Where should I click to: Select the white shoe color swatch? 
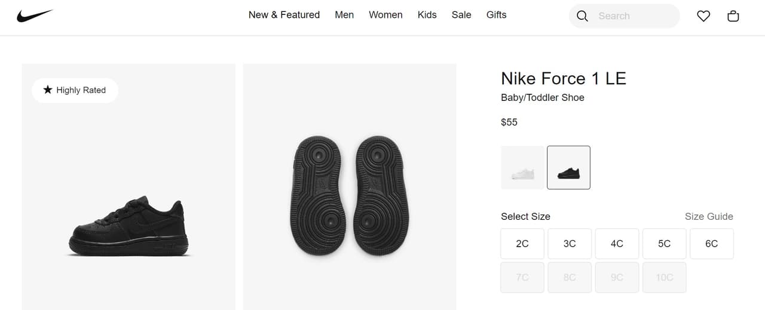(522, 168)
